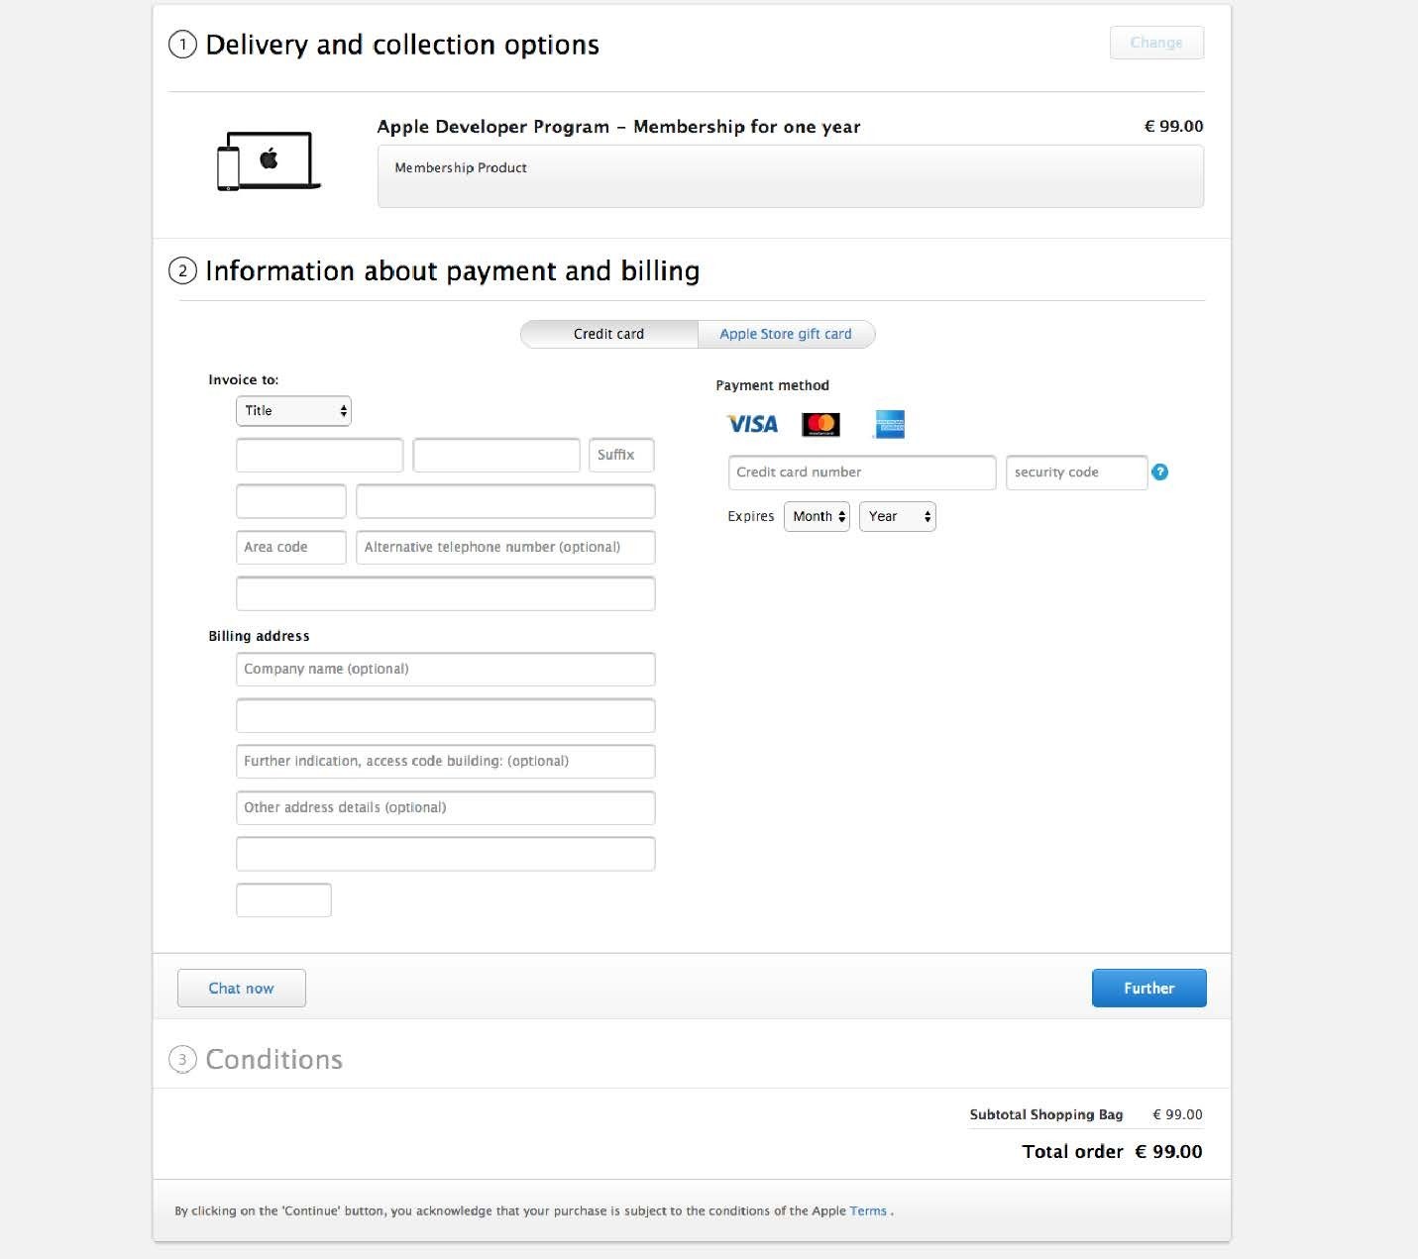Start a chat with Chat now
The height and width of the screenshot is (1259, 1418).
(241, 988)
